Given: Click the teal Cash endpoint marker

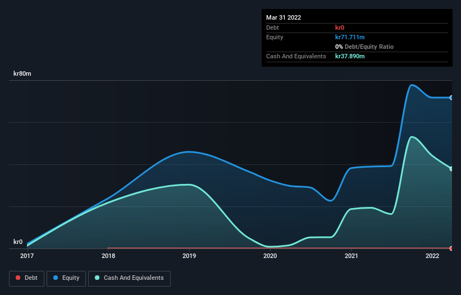Looking at the screenshot, I should click(x=451, y=169).
